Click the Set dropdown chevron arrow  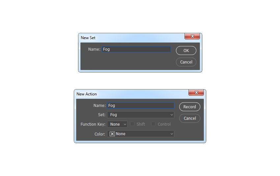coord(172,115)
